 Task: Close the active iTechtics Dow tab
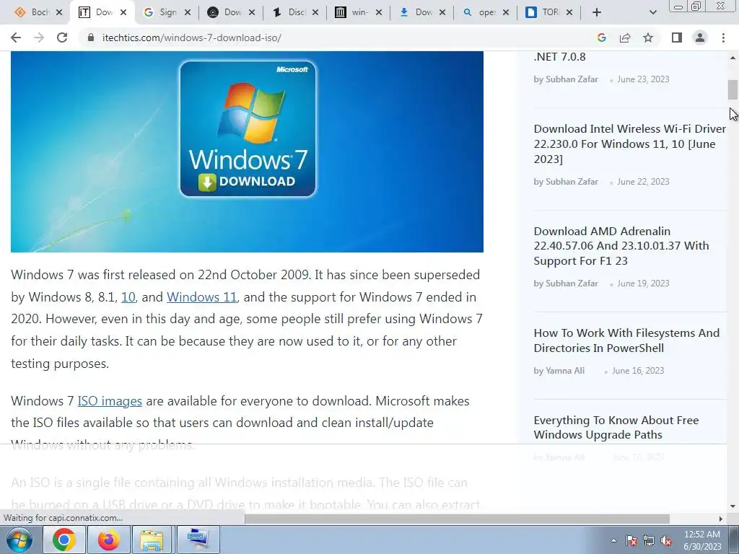(x=123, y=12)
